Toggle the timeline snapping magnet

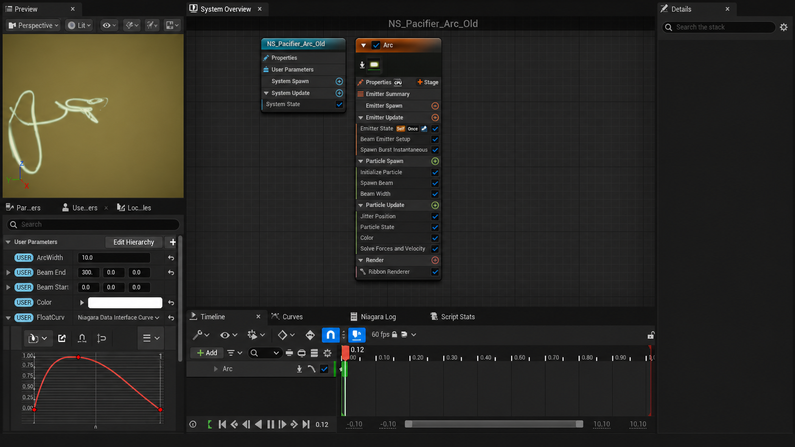tap(330, 335)
